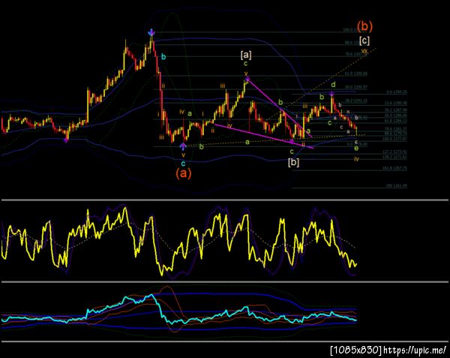This screenshot has width=450, height=358.
Task: Click the purple up arrow at far-left low
Action: pos(66,140)
